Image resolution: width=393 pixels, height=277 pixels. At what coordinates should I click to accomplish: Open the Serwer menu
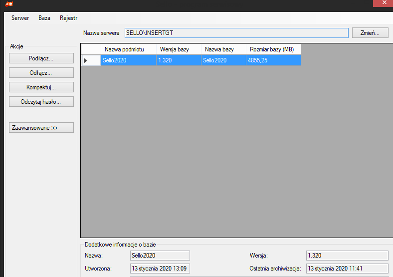20,18
